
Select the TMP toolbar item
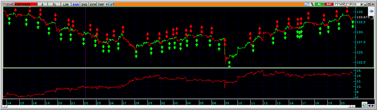pos(101,4)
